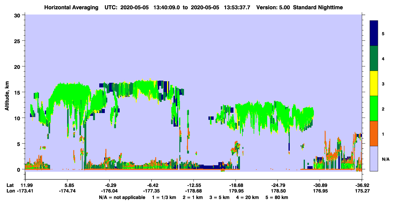Screen dimensions: 402x206
Task: Click latitude value -18.68
Action: [236, 185]
